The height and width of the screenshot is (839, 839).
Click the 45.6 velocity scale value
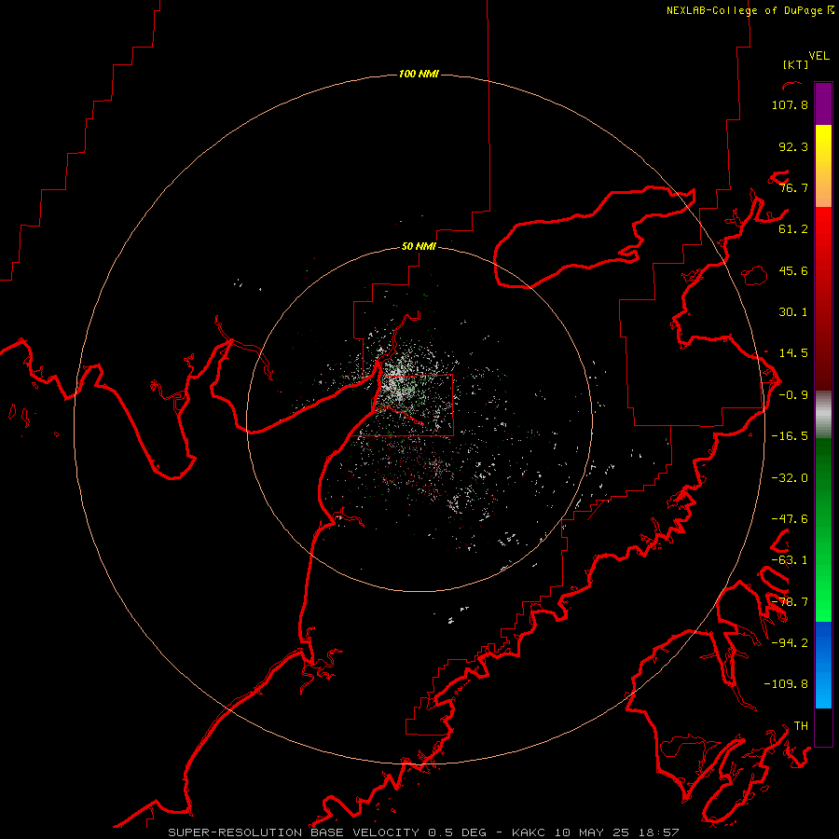pyautogui.click(x=793, y=270)
